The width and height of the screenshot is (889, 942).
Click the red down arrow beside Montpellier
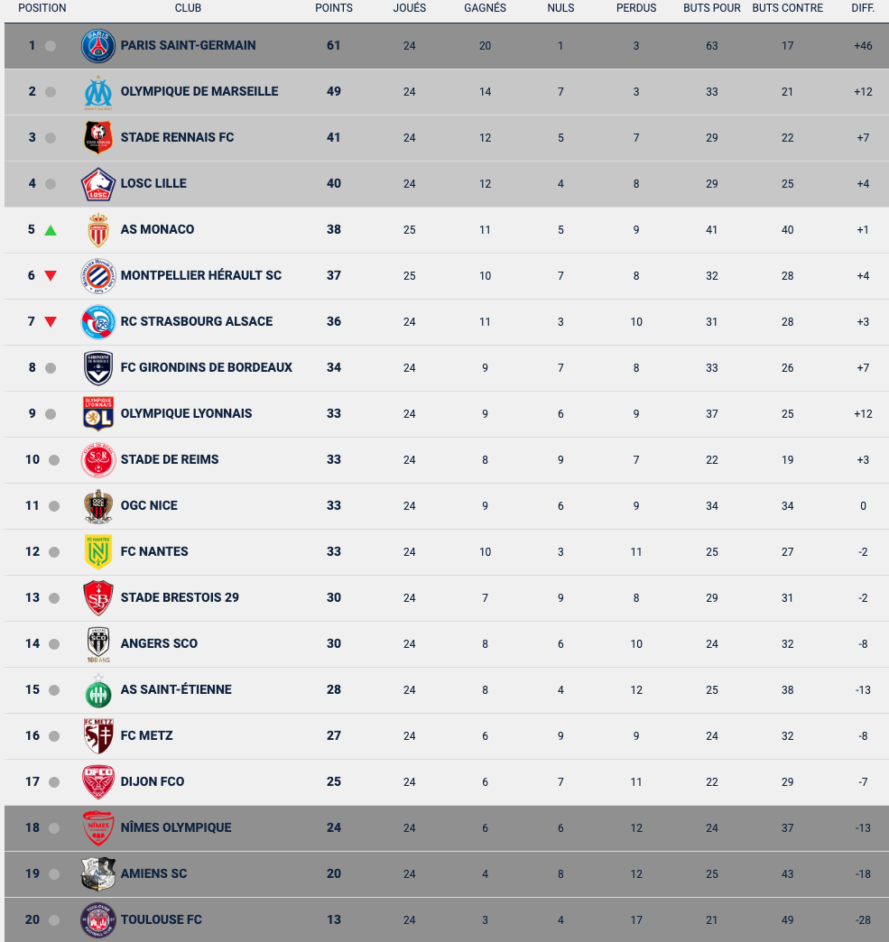(x=51, y=276)
